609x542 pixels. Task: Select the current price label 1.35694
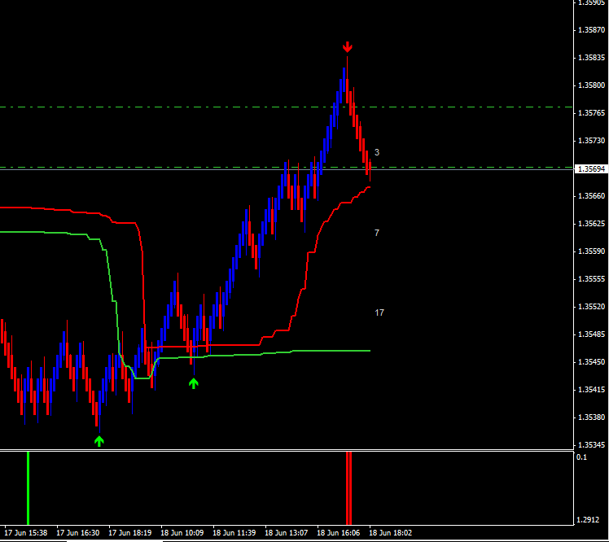pyautogui.click(x=591, y=169)
